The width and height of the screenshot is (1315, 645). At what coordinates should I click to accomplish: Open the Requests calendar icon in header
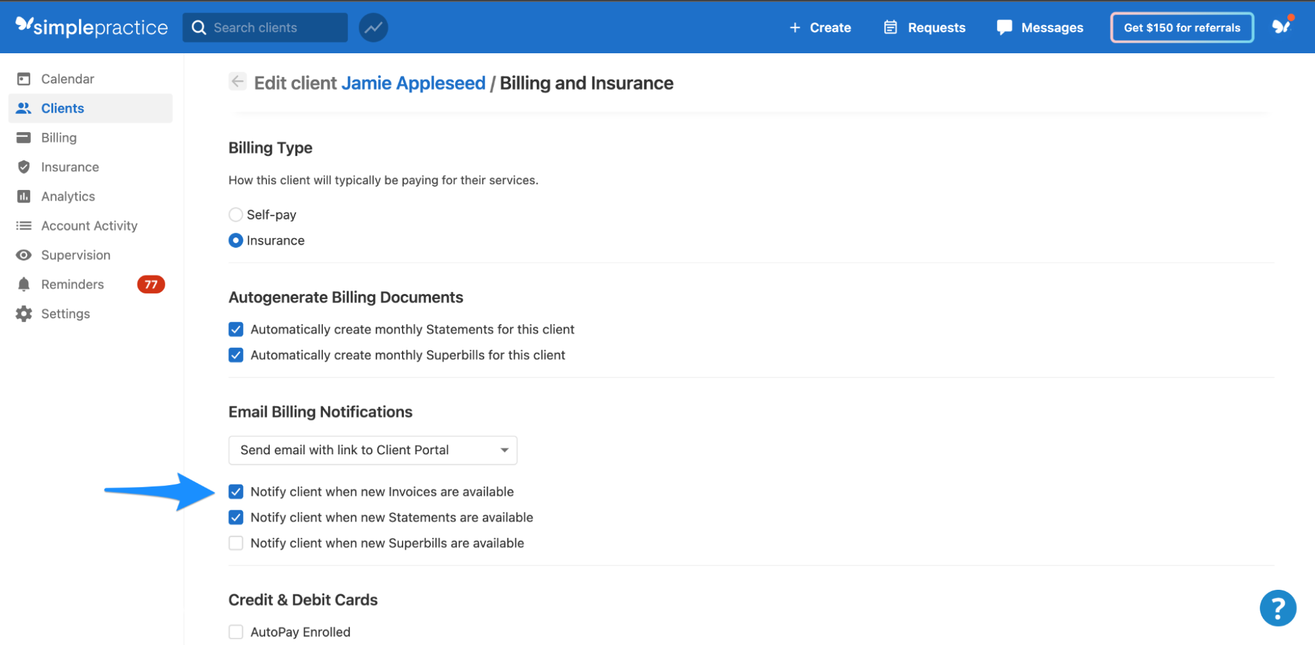point(891,27)
